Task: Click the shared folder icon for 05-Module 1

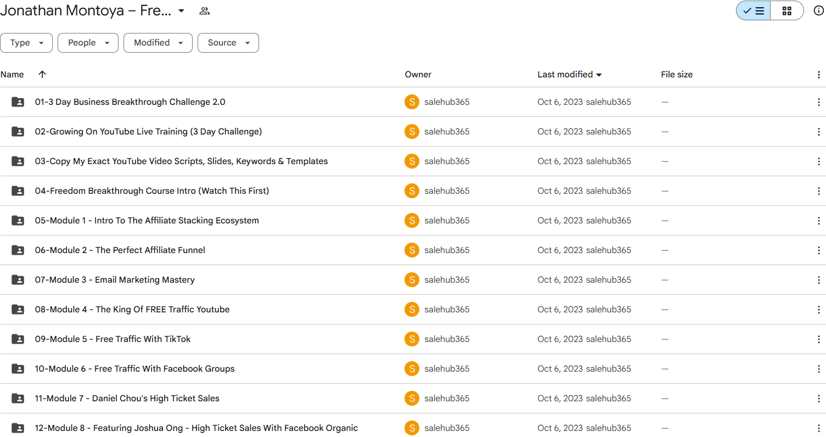Action: [18, 221]
